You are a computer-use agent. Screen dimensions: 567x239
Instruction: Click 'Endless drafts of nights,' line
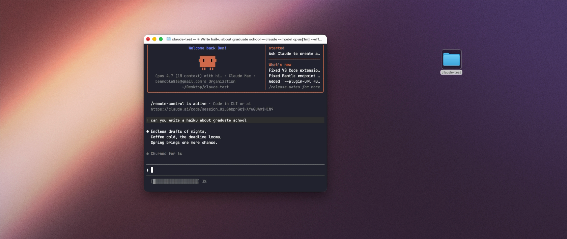(x=179, y=131)
